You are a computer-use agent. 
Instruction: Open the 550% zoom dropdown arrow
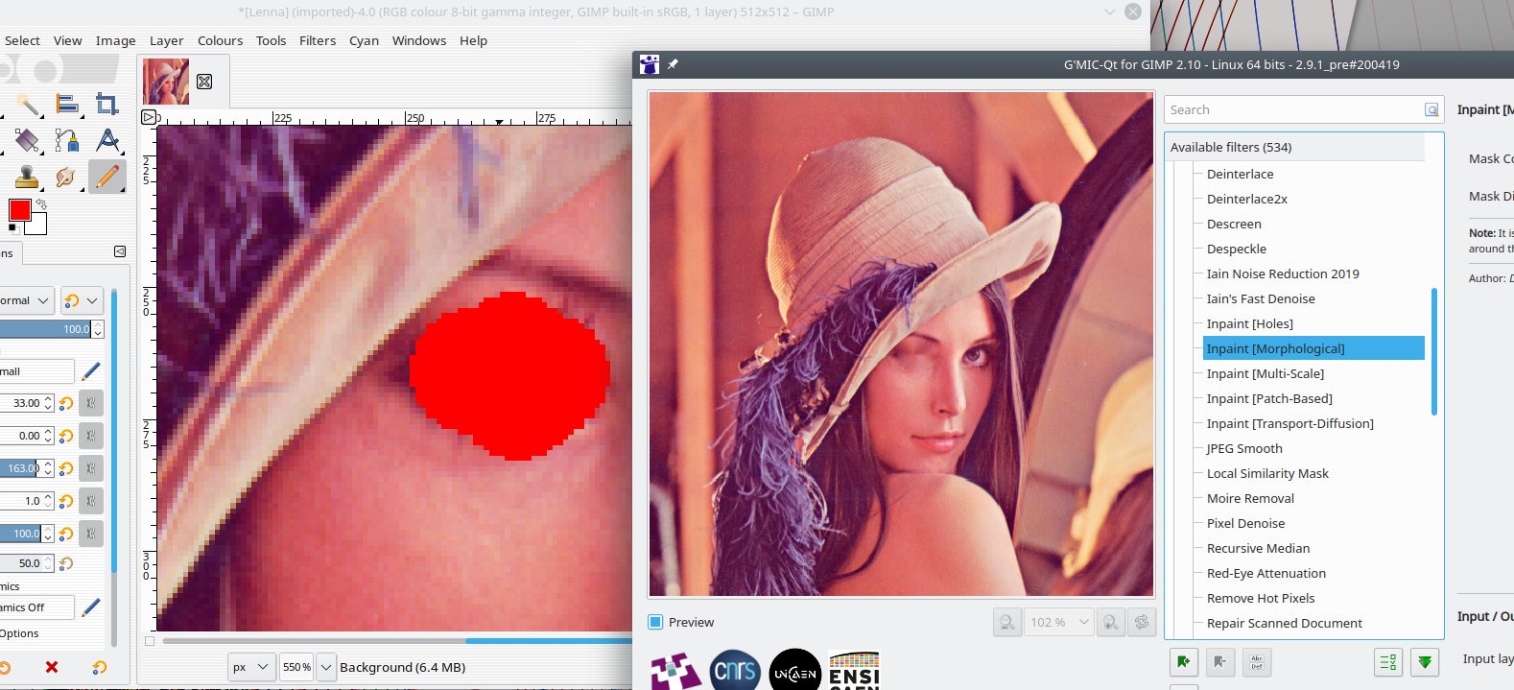pyautogui.click(x=326, y=667)
